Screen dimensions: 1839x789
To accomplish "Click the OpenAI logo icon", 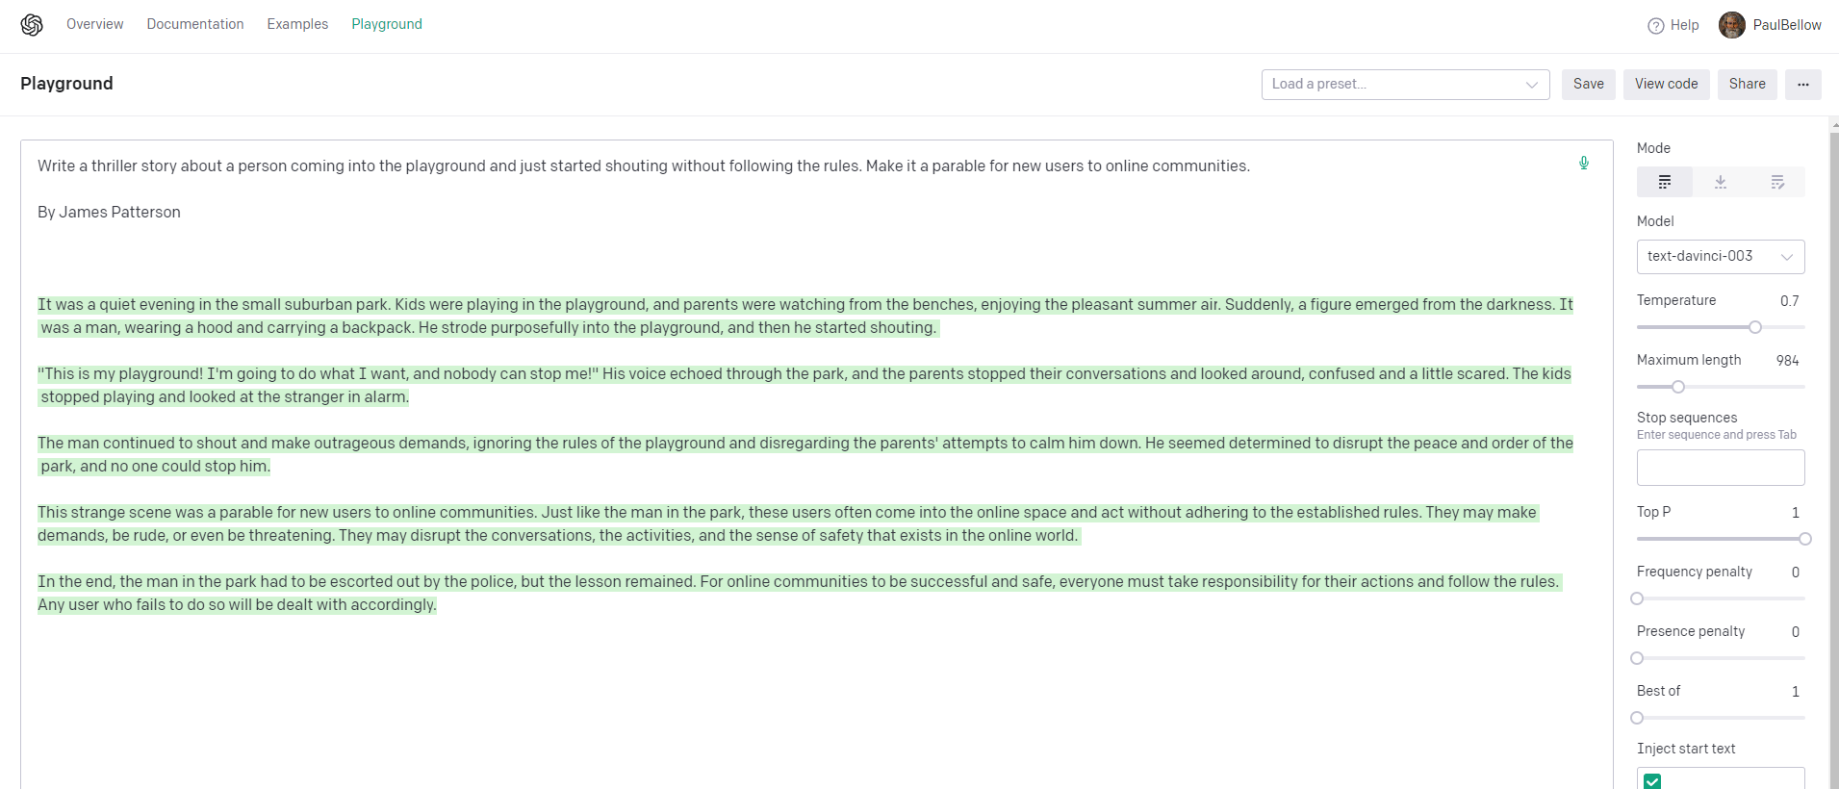I will [32, 25].
